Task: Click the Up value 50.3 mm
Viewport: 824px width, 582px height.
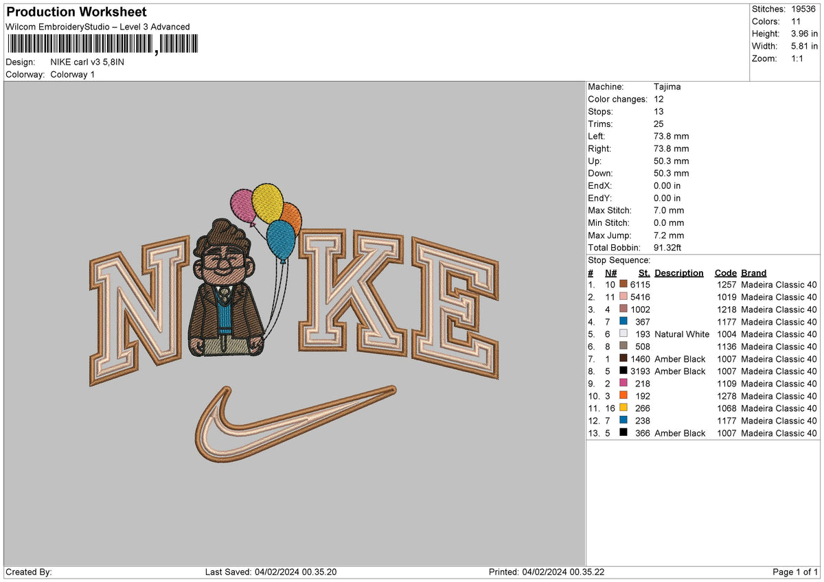Action: tap(671, 161)
